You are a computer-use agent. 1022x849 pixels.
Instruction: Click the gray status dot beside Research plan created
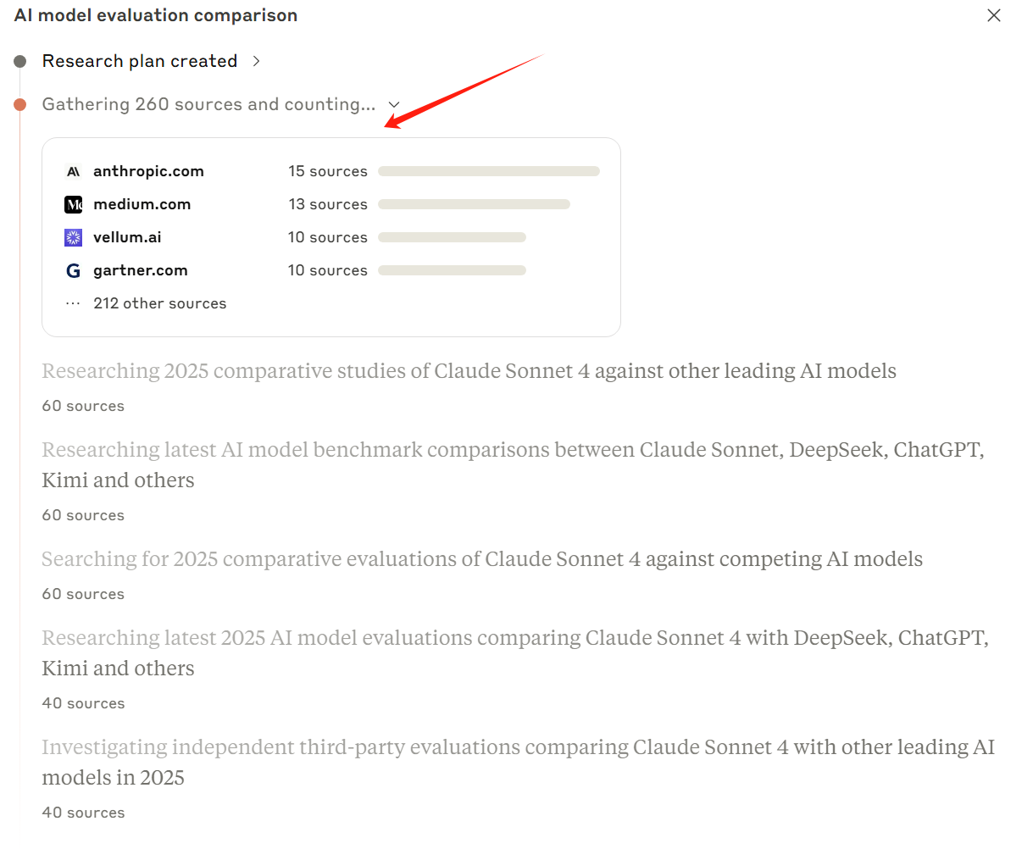click(x=19, y=60)
